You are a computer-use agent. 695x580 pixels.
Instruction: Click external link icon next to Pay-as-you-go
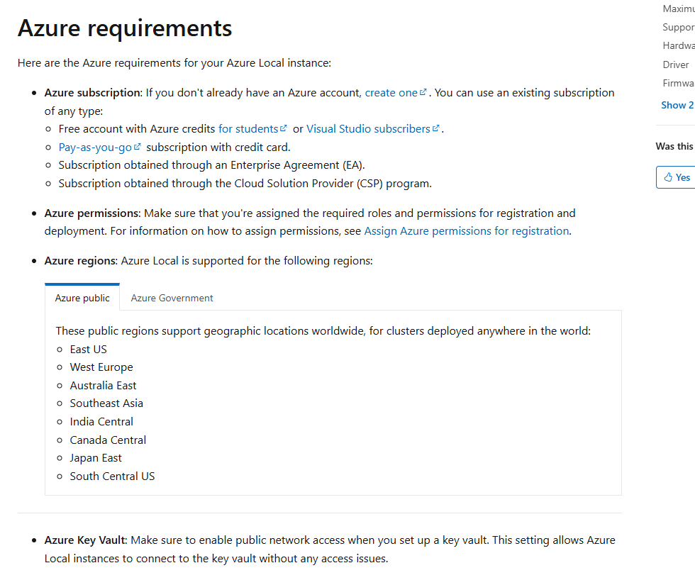coord(138,147)
